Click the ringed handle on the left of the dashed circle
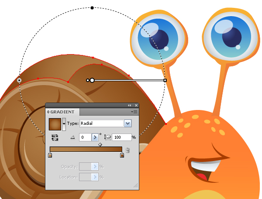Image resolution: width=262 pixels, height=199 pixels. [19, 80]
